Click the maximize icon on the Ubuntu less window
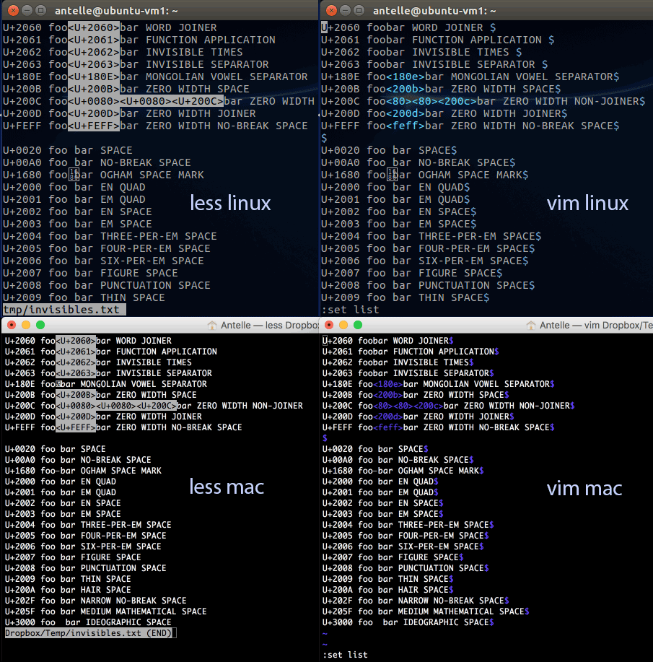The height and width of the screenshot is (662, 653). pos(41,10)
